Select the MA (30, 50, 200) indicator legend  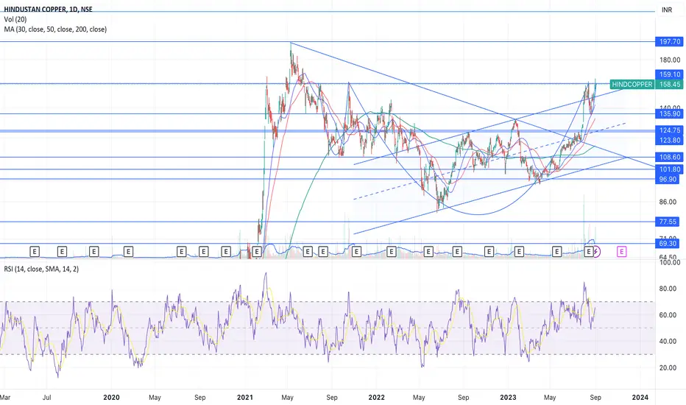pos(55,29)
